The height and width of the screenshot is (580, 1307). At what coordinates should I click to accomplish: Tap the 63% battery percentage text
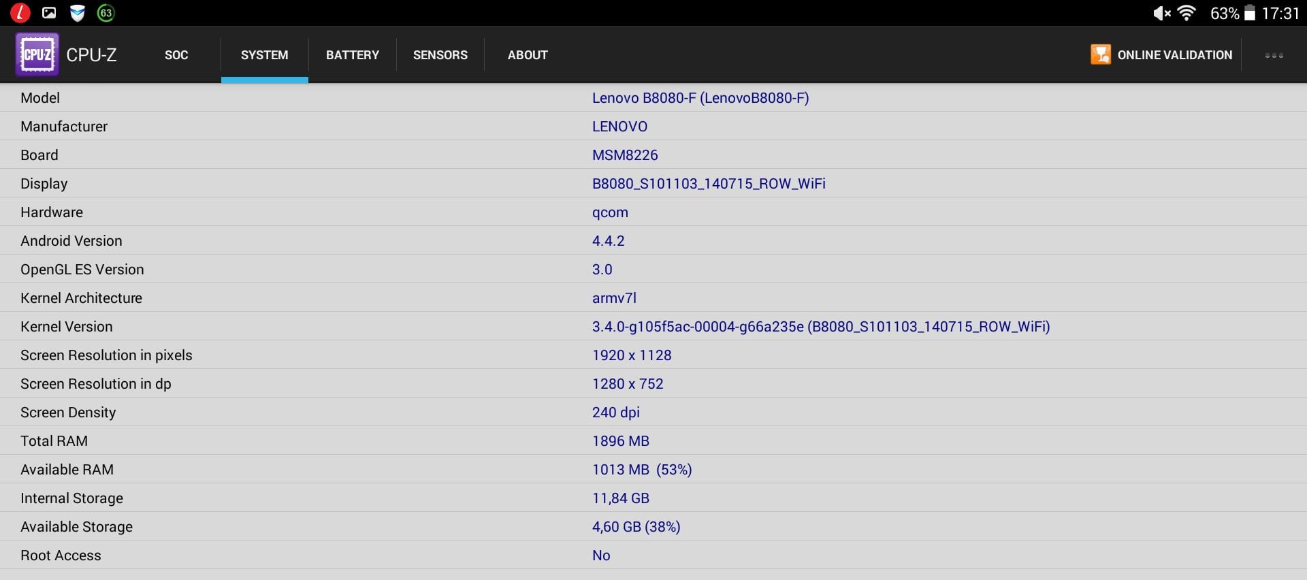[1225, 13]
